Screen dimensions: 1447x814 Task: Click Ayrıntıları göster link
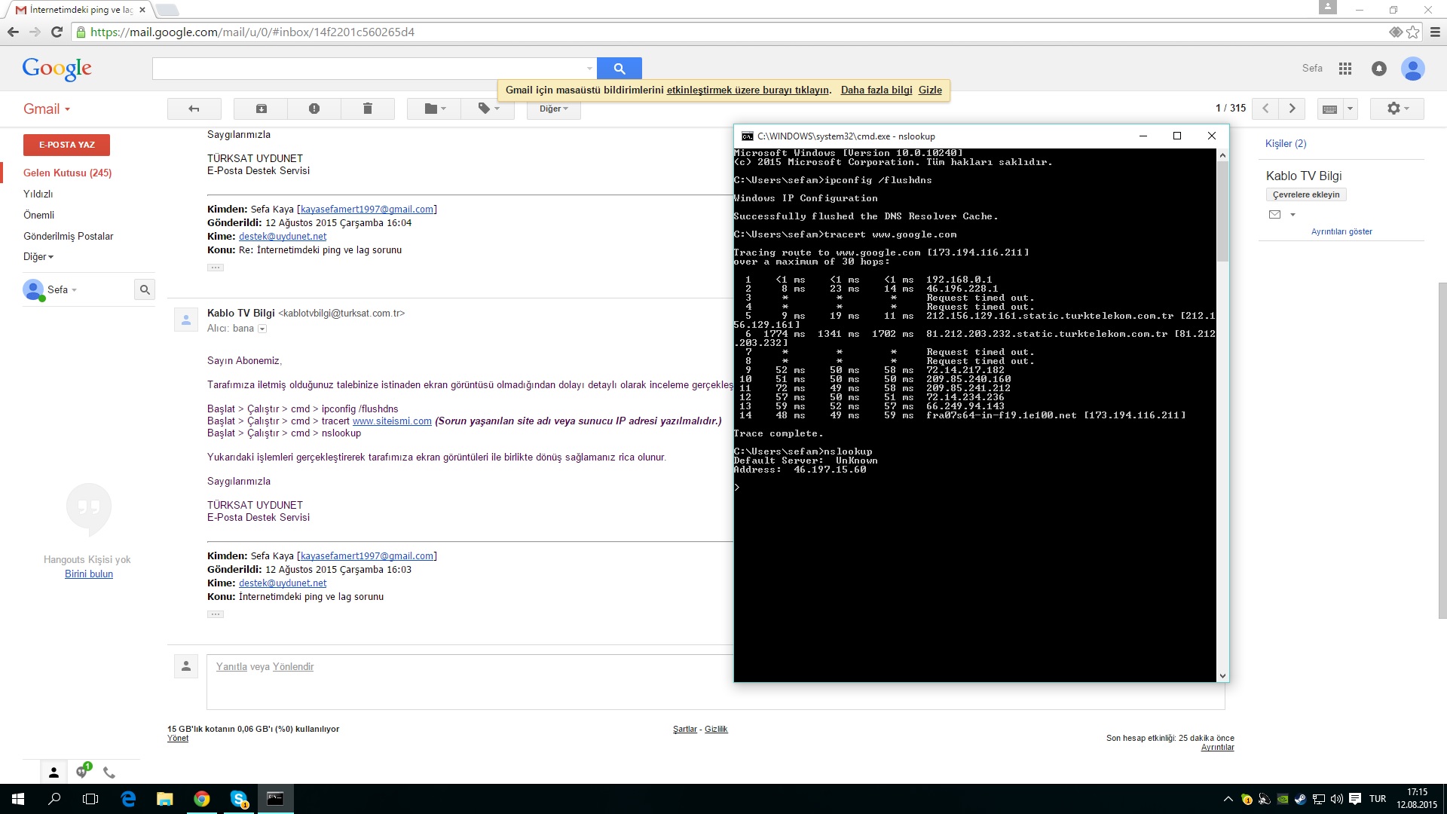coord(1341,232)
